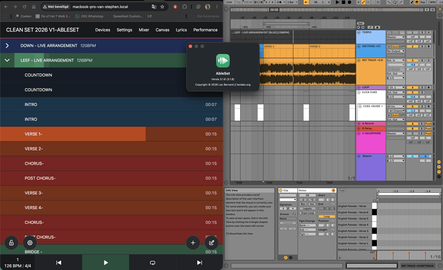443x270 pixels.
Task: Toggle A Reverb return Post button
Action: tap(428, 123)
